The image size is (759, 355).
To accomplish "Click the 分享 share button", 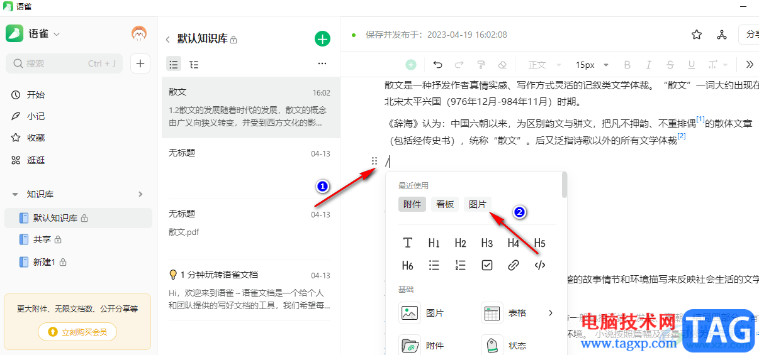I will click(x=749, y=35).
